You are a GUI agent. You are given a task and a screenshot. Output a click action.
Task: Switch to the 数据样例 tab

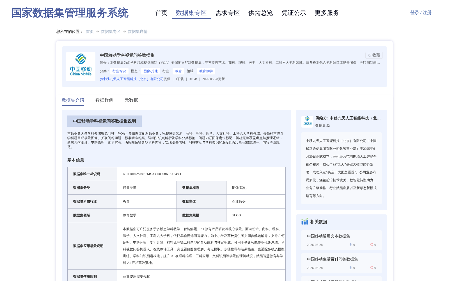pos(104,100)
